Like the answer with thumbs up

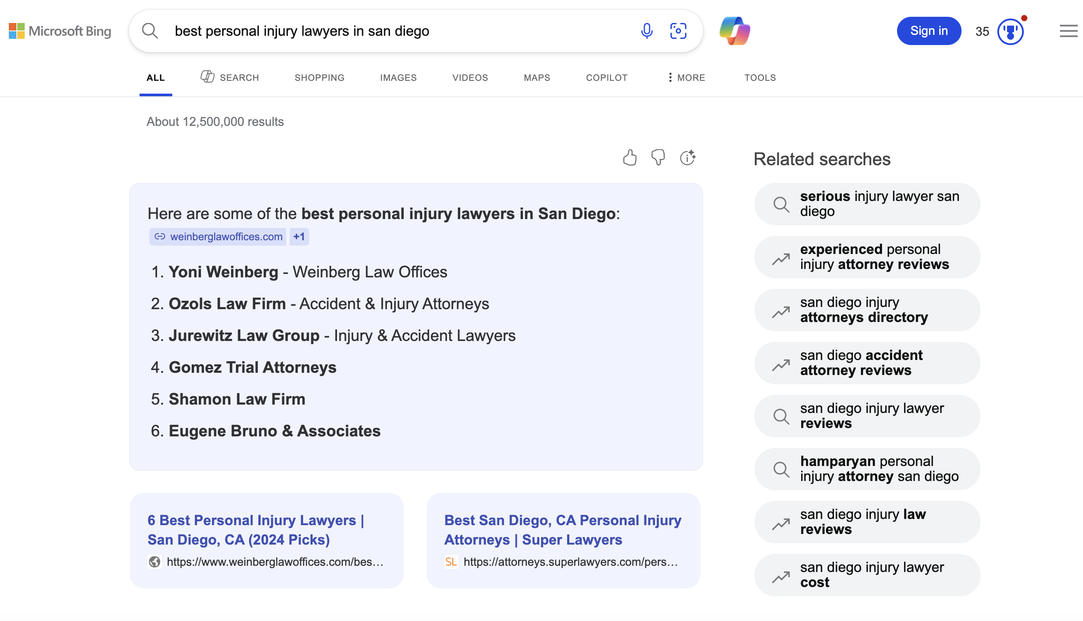pos(630,158)
